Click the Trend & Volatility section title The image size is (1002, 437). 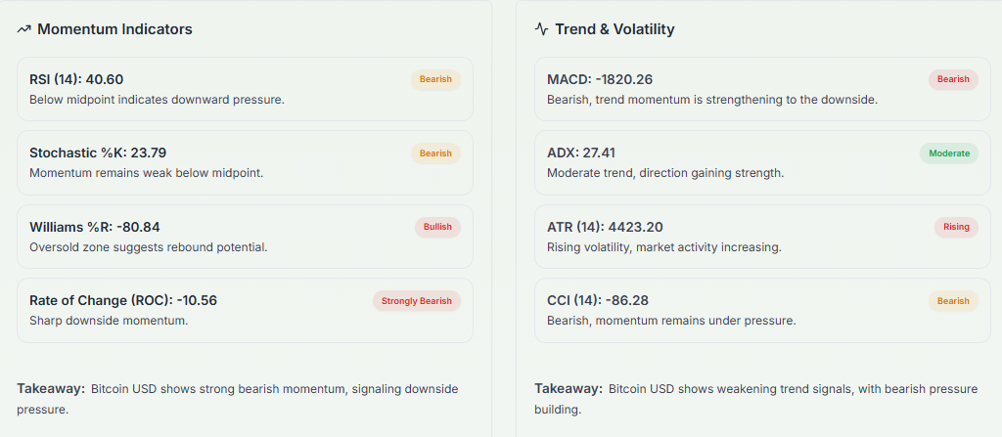tap(615, 29)
